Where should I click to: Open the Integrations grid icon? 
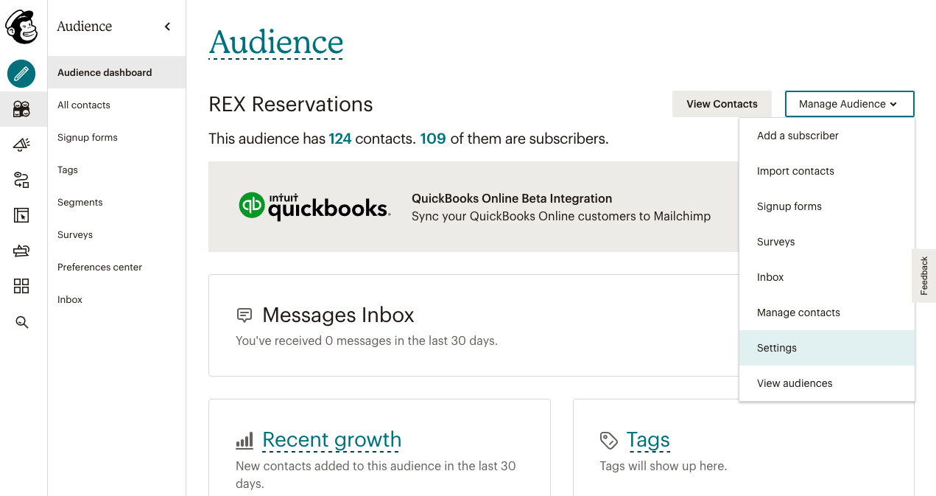point(21,286)
